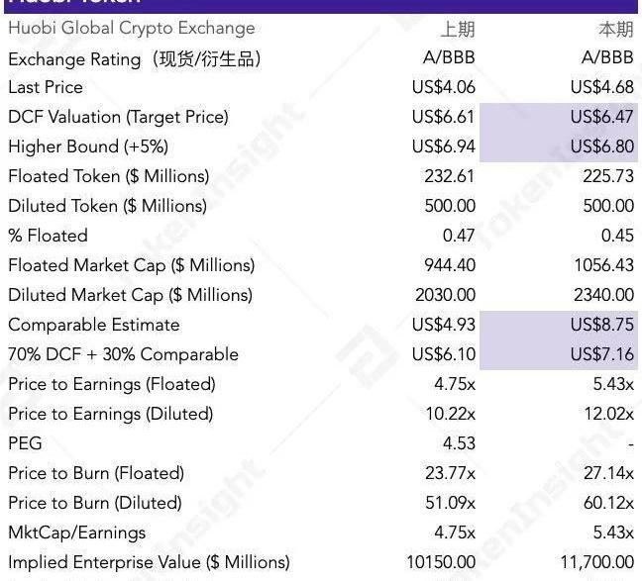Click the 本期 column header

click(615, 29)
